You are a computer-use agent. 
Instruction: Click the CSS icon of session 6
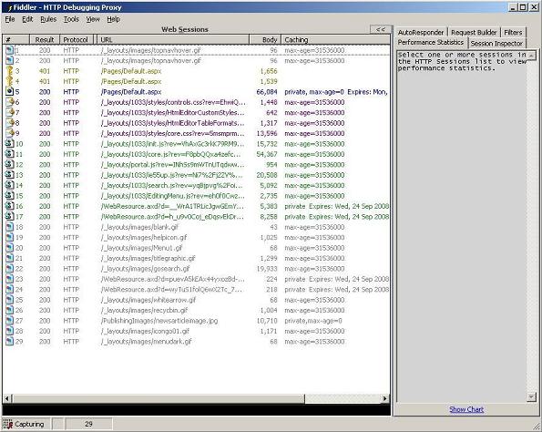pos(10,102)
